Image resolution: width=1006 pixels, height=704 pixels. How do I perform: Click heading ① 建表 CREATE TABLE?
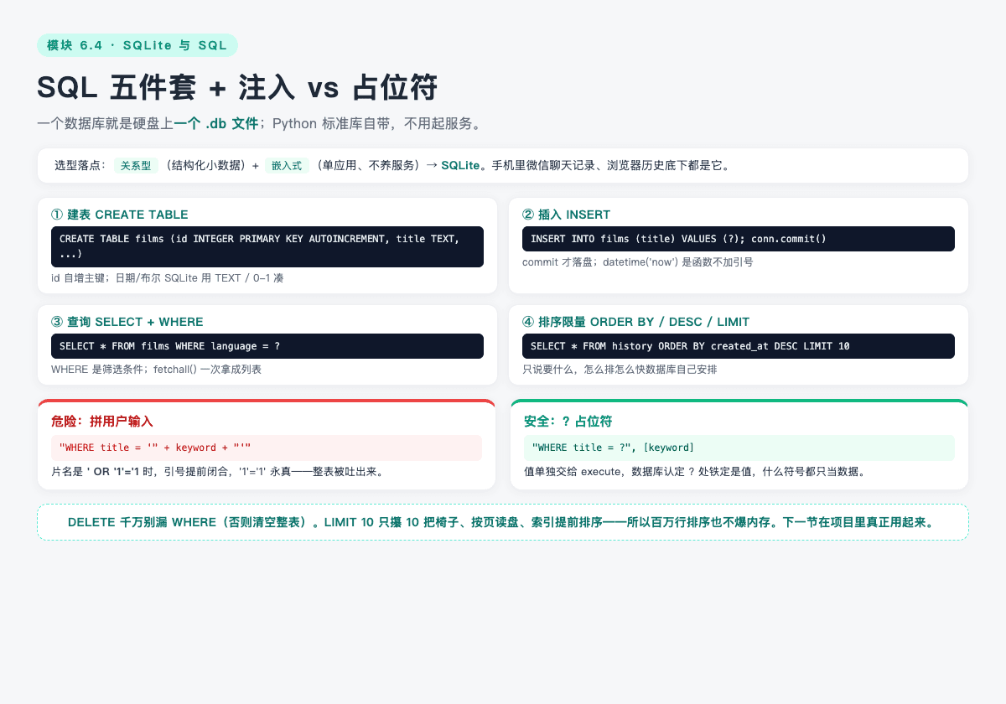coord(120,215)
